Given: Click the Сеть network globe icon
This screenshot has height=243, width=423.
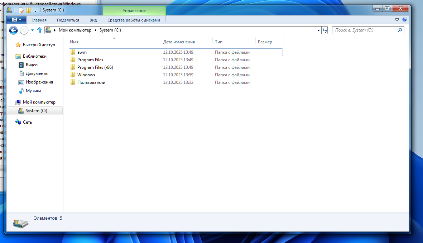Looking at the screenshot, I should (x=18, y=122).
